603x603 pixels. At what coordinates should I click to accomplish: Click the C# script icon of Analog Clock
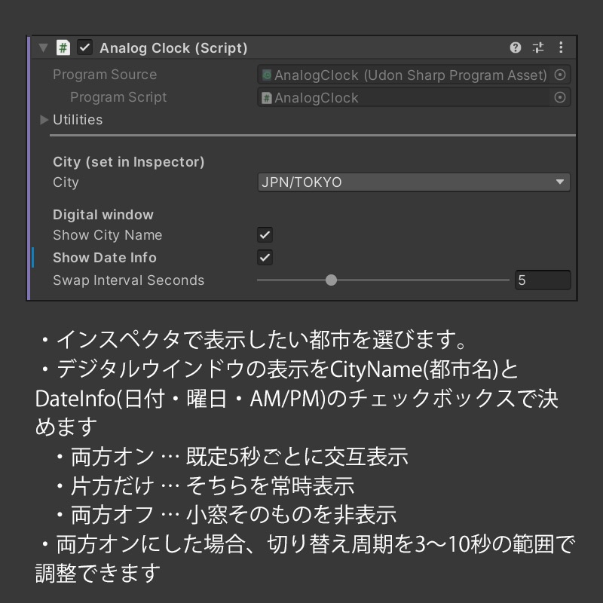(63, 47)
